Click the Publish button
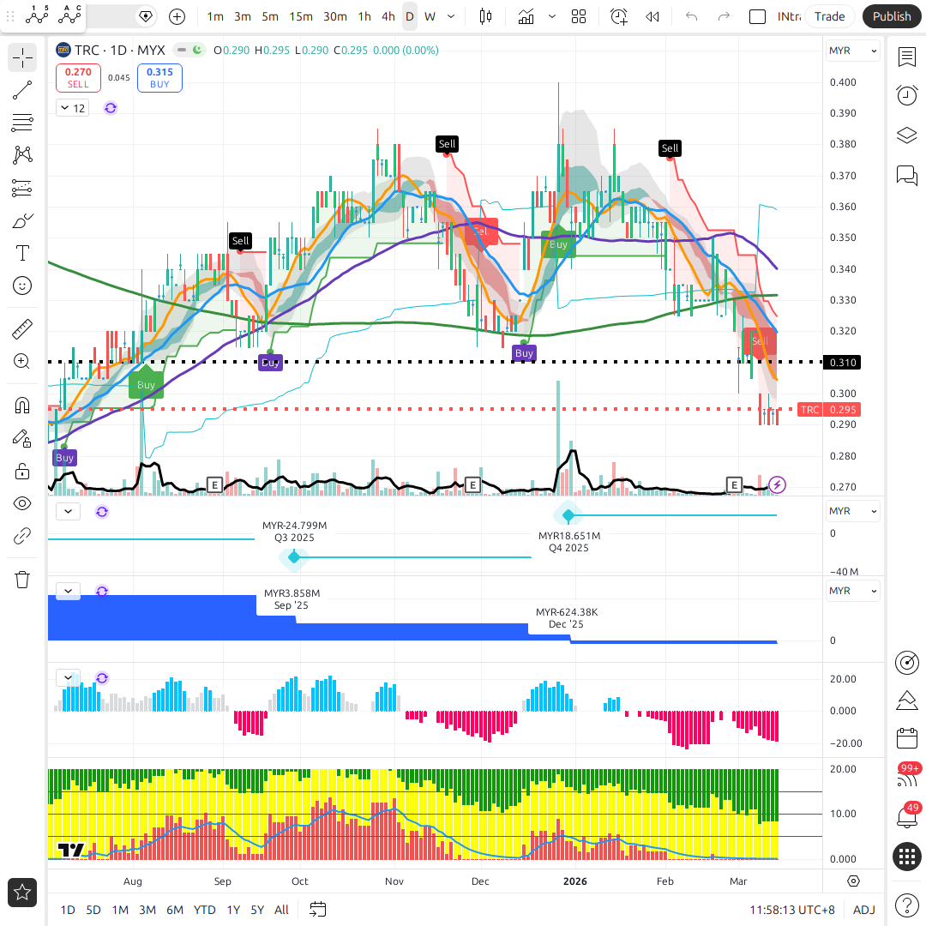This screenshot has height=926, width=926. 892,16
